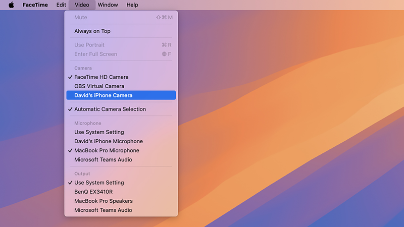Choose MacBook Pro Microphone
Viewport: 404px width, 227px height.
tap(107, 150)
